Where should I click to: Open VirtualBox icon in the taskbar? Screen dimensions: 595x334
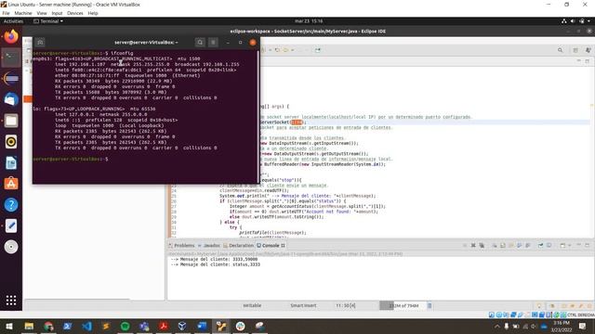coord(182,326)
